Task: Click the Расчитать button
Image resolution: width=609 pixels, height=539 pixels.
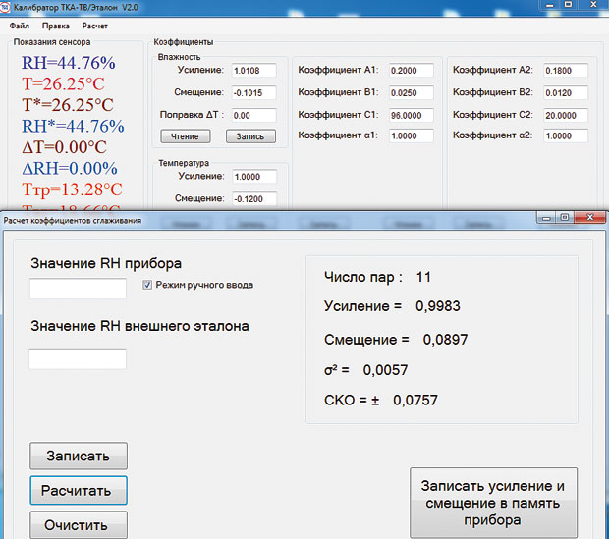Action: coord(78,490)
